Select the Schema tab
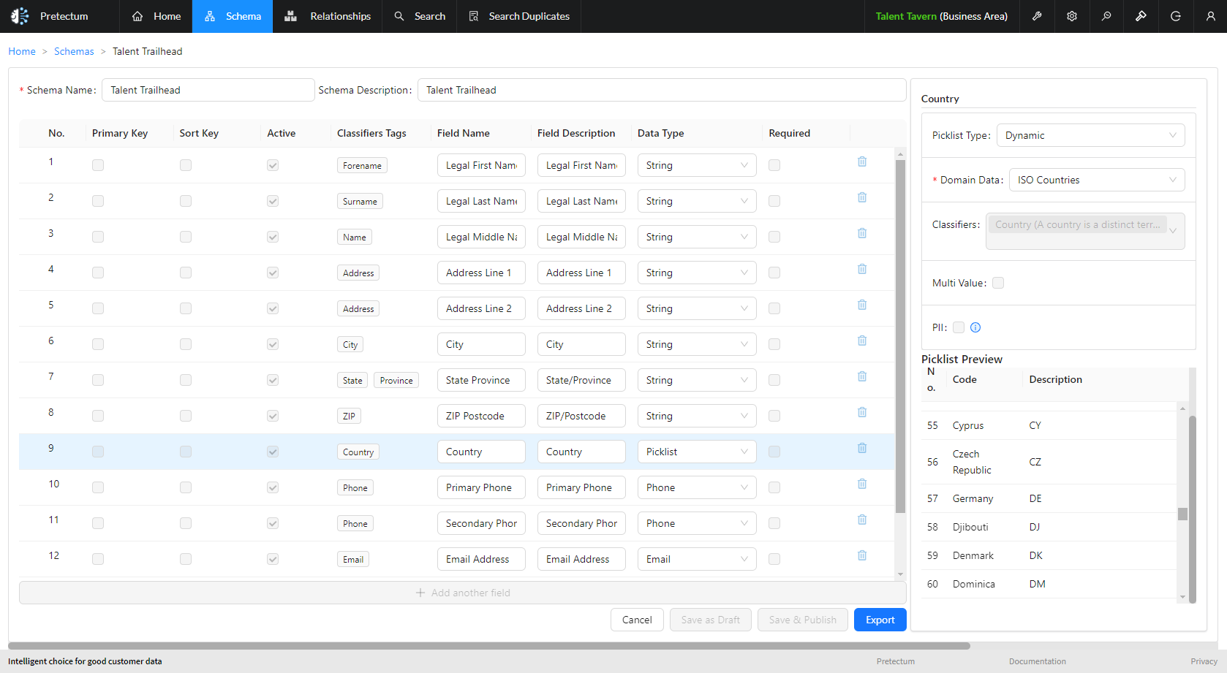 point(233,16)
